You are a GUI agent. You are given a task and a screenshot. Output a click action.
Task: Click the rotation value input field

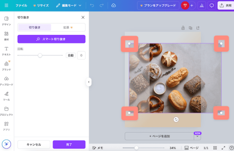81,56
